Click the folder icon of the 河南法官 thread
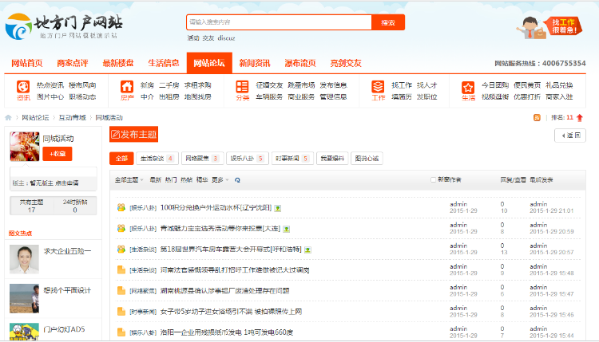The height and width of the screenshot is (342, 599). [121, 270]
